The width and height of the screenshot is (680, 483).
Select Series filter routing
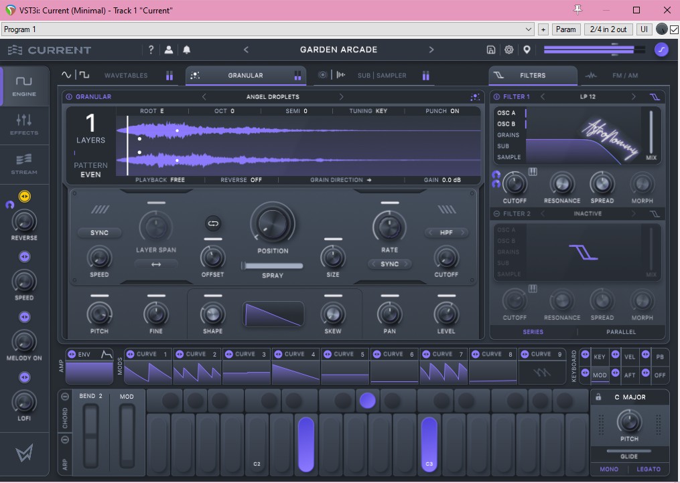pyautogui.click(x=533, y=332)
